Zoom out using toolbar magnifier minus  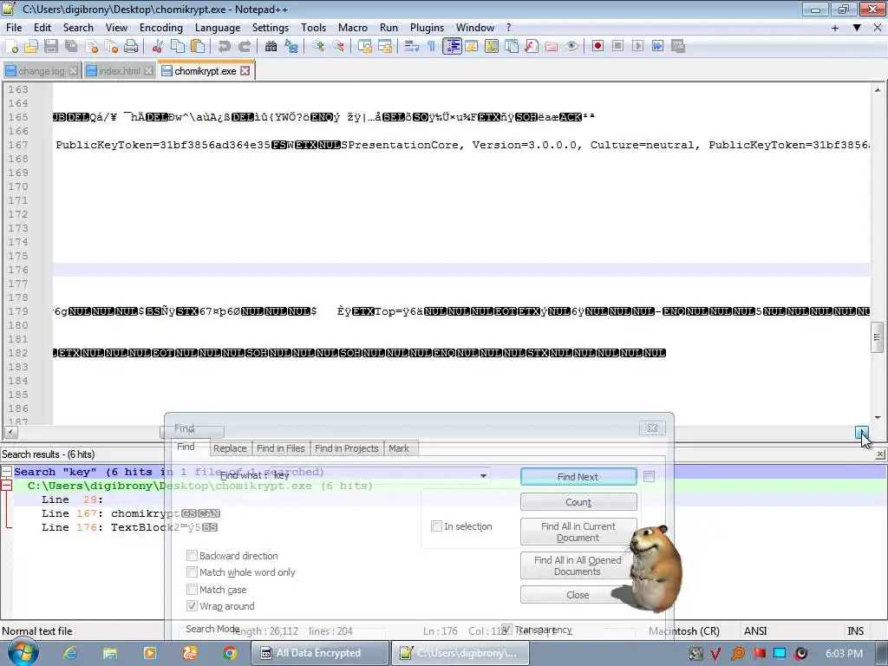[x=338, y=47]
